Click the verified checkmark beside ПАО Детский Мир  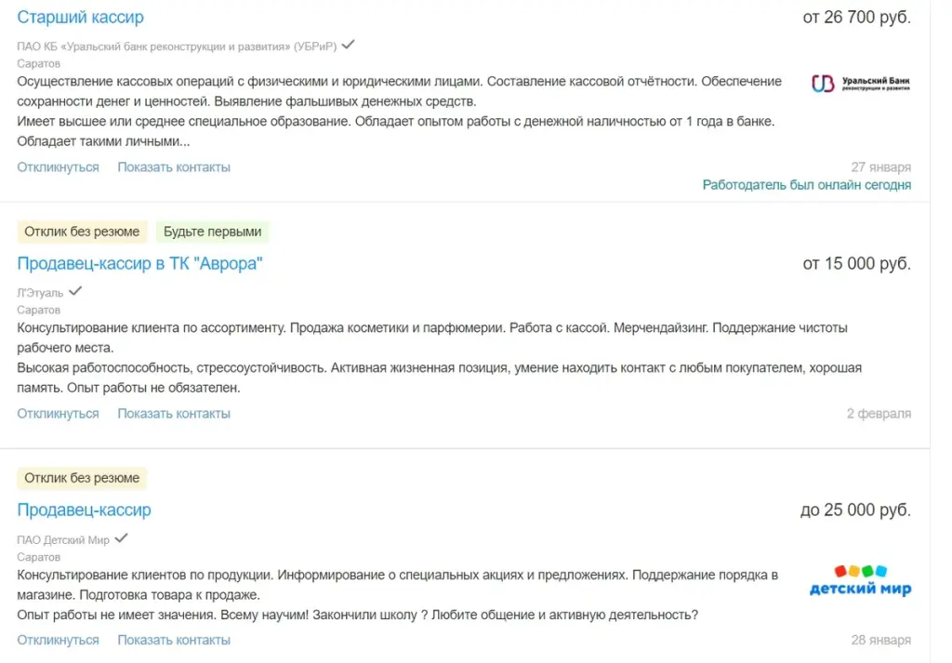pos(121,537)
